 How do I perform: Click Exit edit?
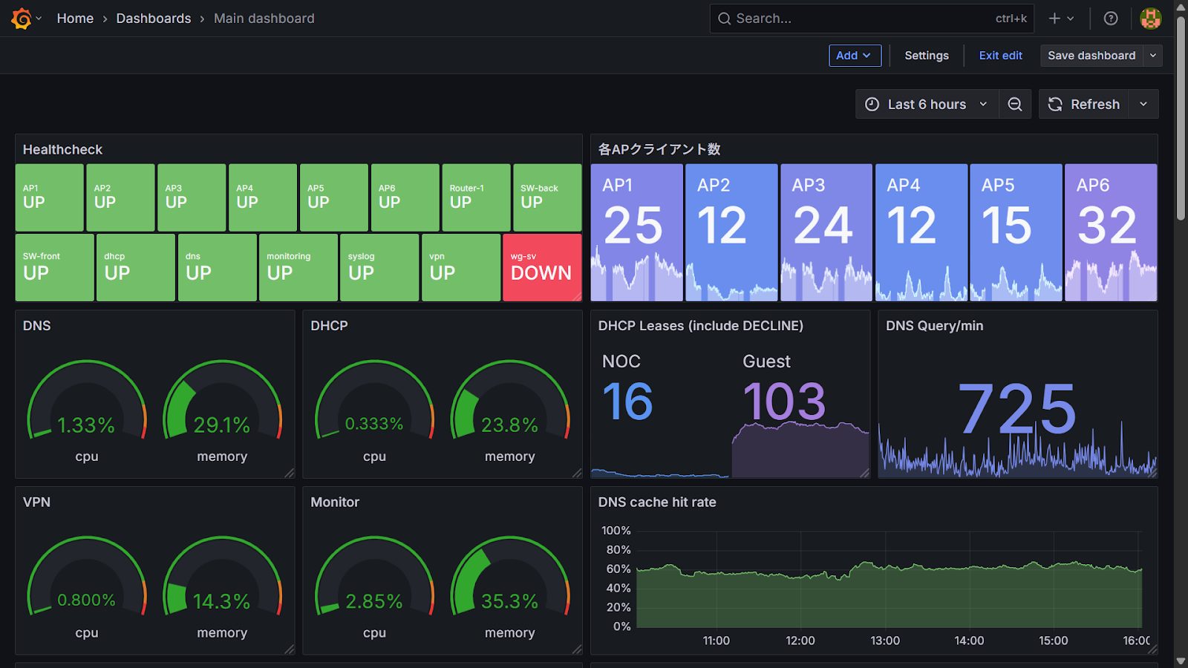coord(1000,56)
